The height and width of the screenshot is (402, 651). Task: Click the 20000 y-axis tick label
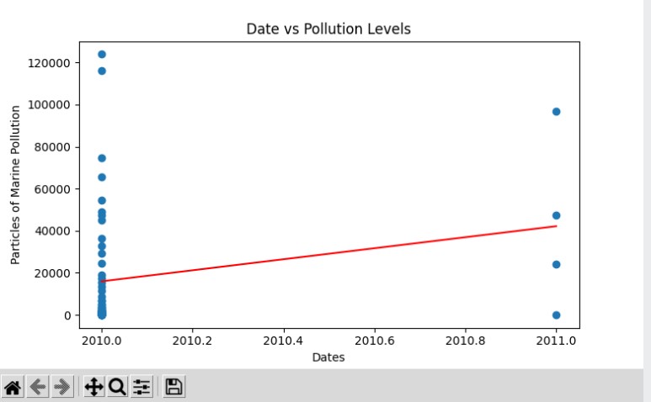(52, 273)
